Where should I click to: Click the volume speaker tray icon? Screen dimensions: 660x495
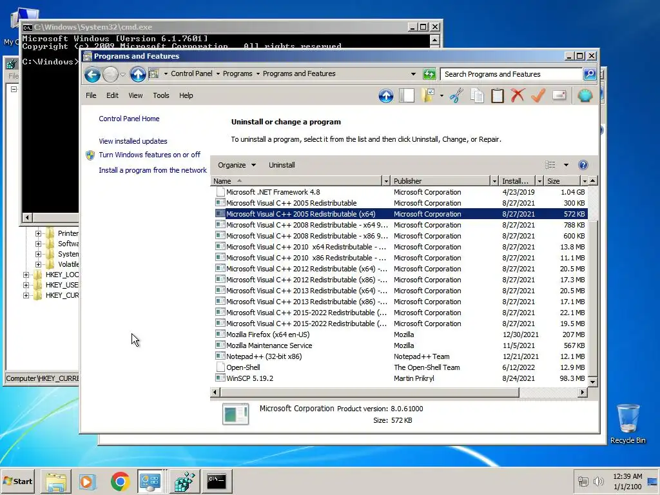[598, 481]
